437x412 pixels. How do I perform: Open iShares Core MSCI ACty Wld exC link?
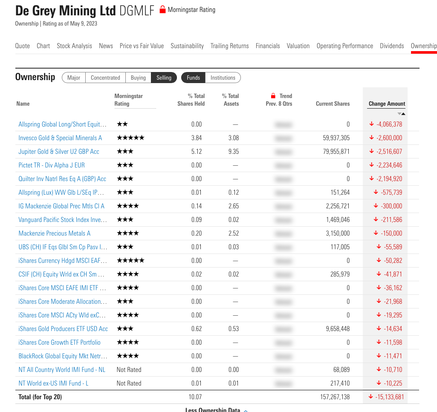click(x=62, y=315)
